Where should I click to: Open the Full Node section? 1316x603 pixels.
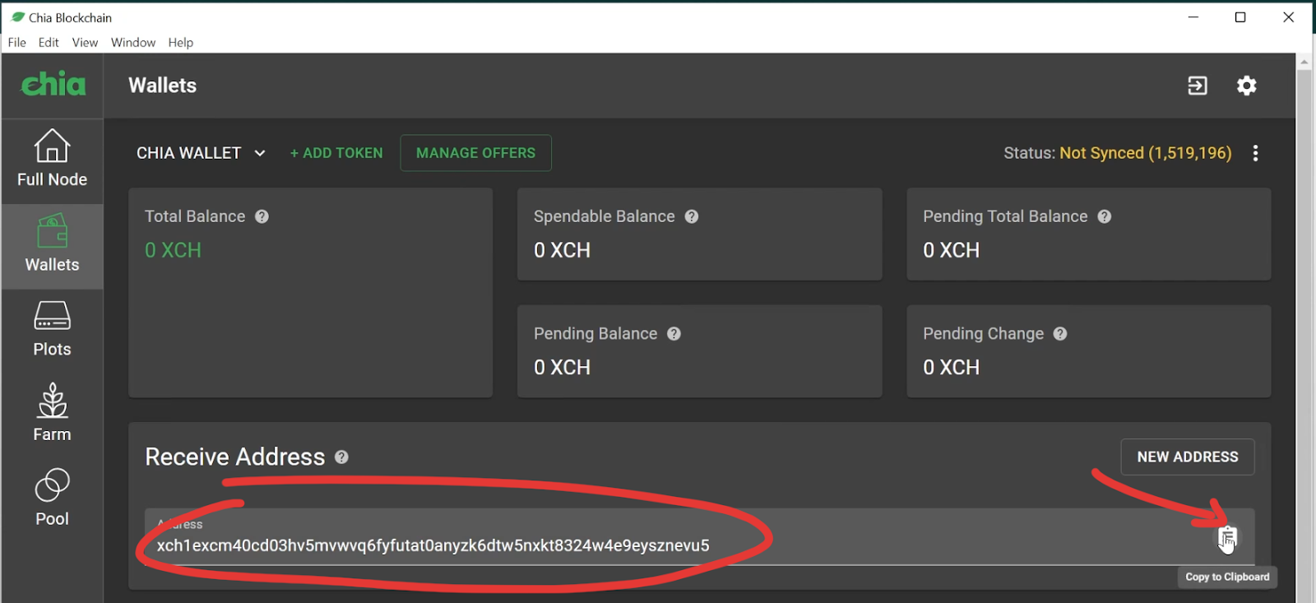[52, 160]
